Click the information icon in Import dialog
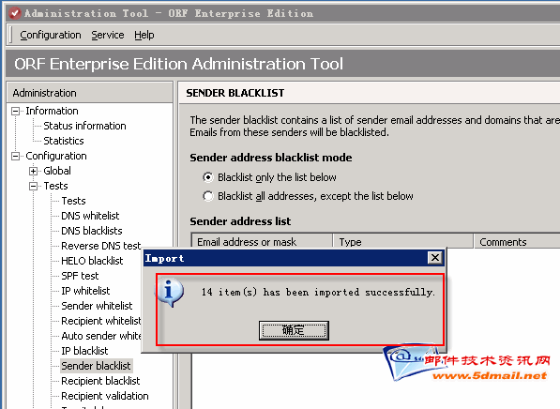The height and width of the screenshot is (409, 560). click(170, 293)
